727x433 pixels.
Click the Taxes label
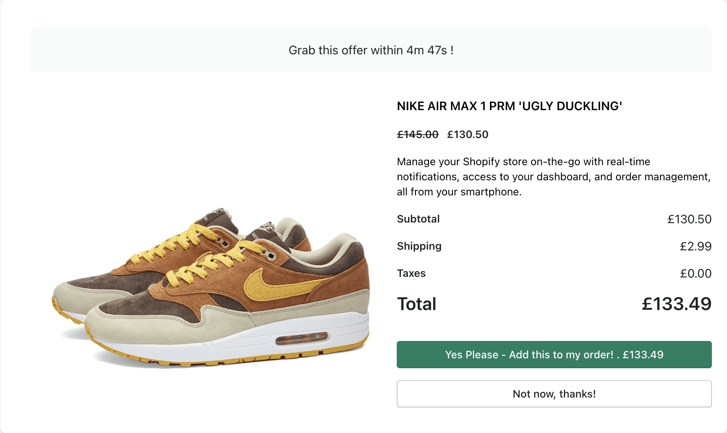pos(411,273)
